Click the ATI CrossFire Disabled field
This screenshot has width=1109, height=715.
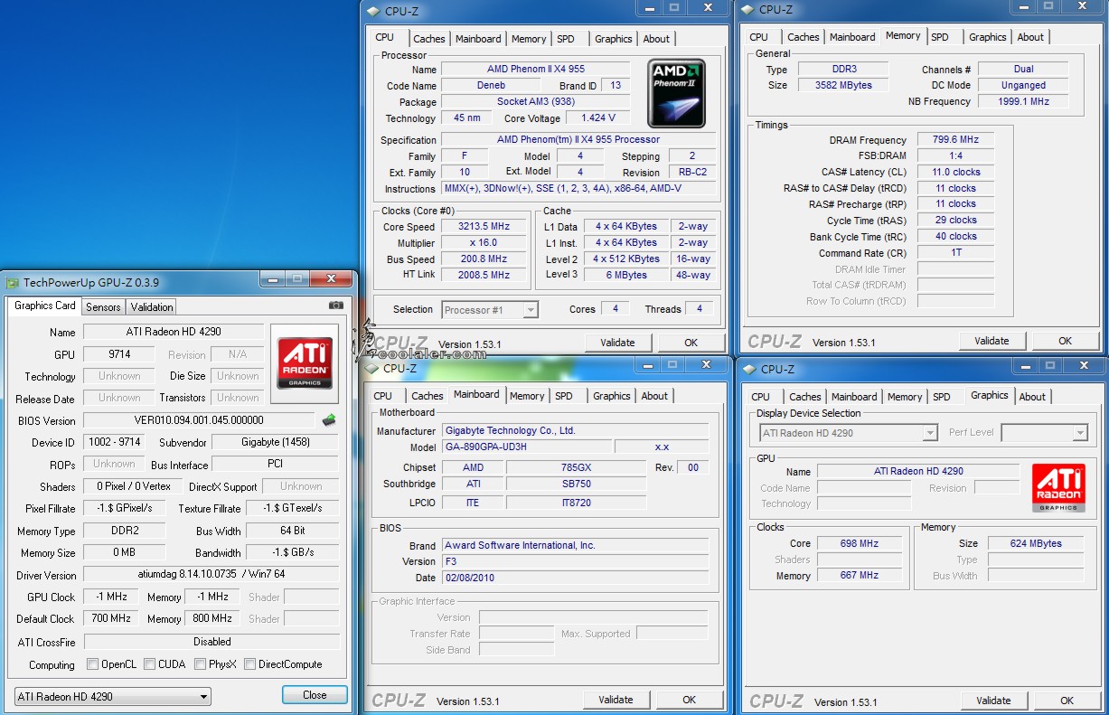211,642
